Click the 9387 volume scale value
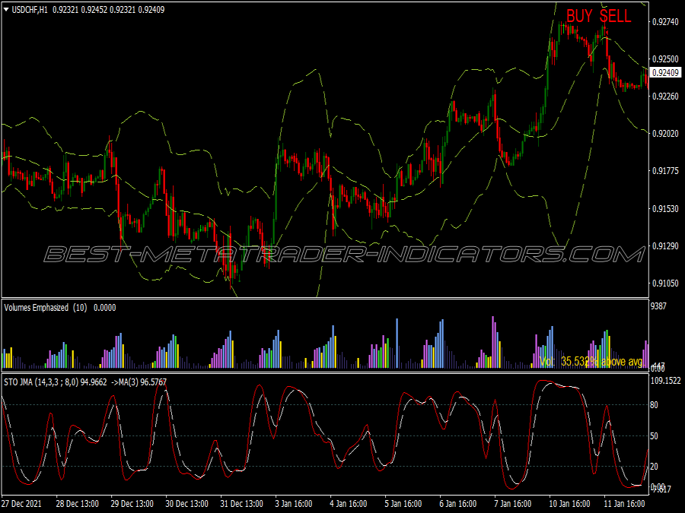Screen dimensions: 685x513 pos(658,306)
